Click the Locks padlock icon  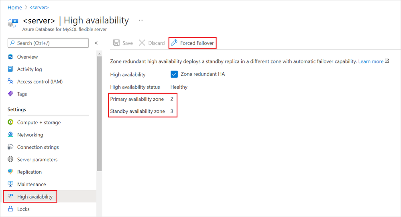pos(11,209)
